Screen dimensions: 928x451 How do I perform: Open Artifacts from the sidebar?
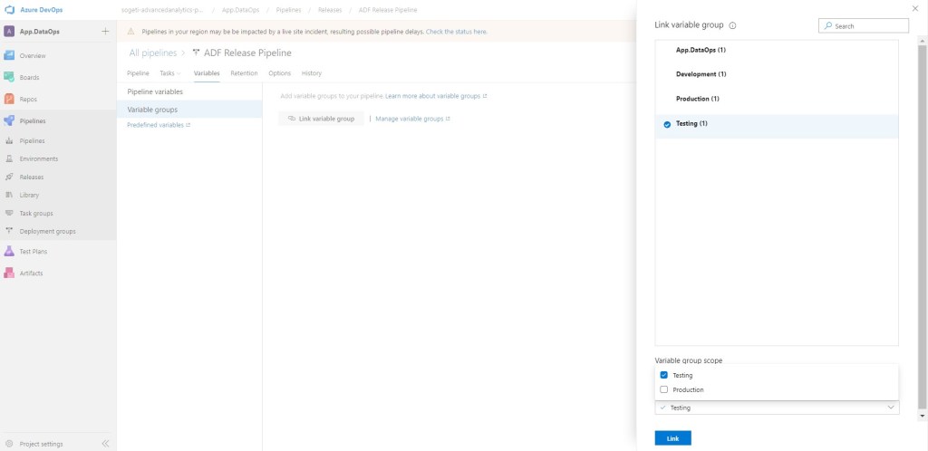pyautogui.click(x=9, y=273)
